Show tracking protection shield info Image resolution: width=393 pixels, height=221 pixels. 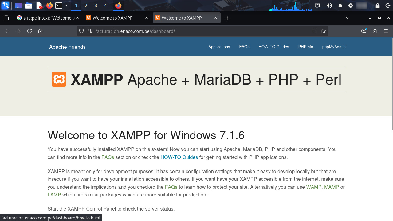(x=81, y=31)
